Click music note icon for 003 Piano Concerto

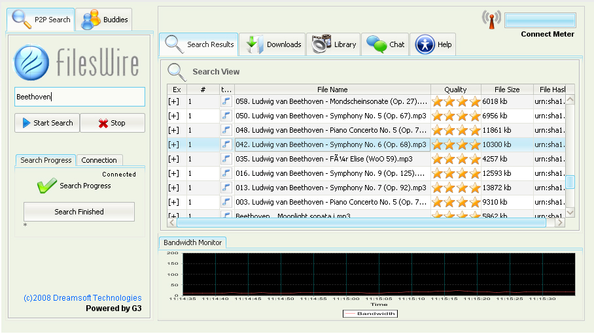226,202
